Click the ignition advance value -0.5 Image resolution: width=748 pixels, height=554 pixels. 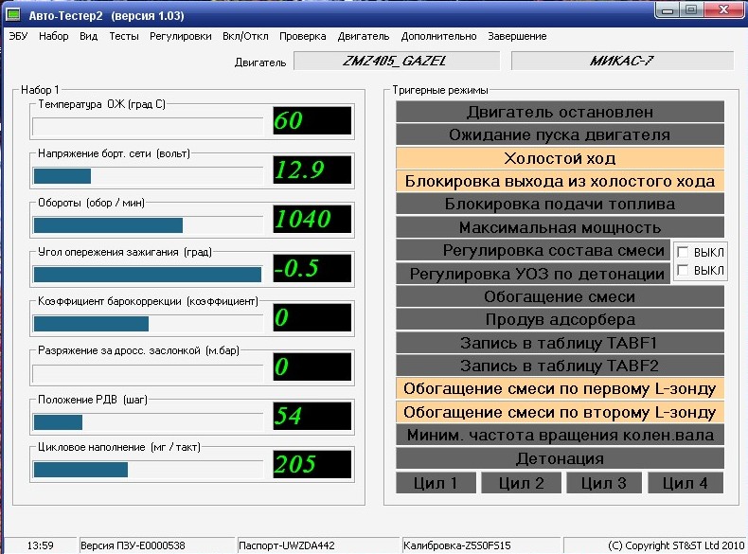[x=312, y=268]
